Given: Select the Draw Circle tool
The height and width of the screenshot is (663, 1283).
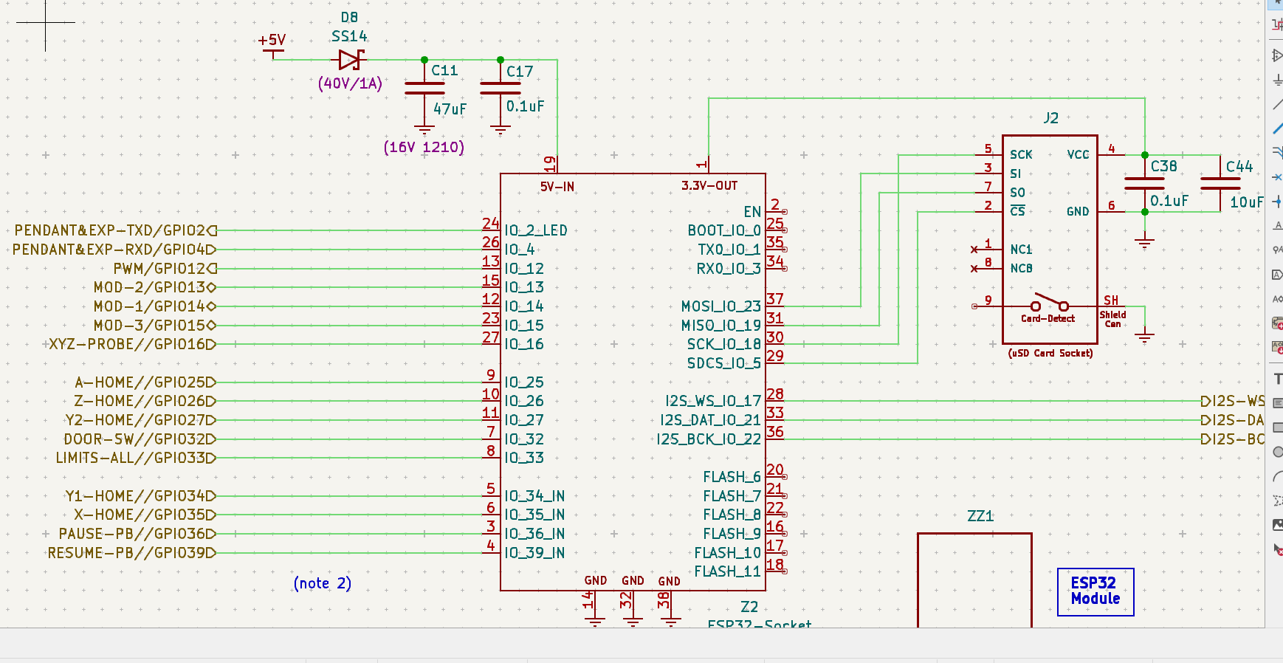Looking at the screenshot, I should pos(1277,452).
